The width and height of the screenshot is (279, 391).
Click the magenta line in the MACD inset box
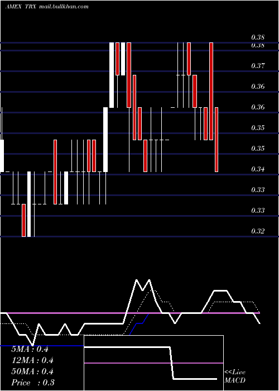(x=153, y=363)
